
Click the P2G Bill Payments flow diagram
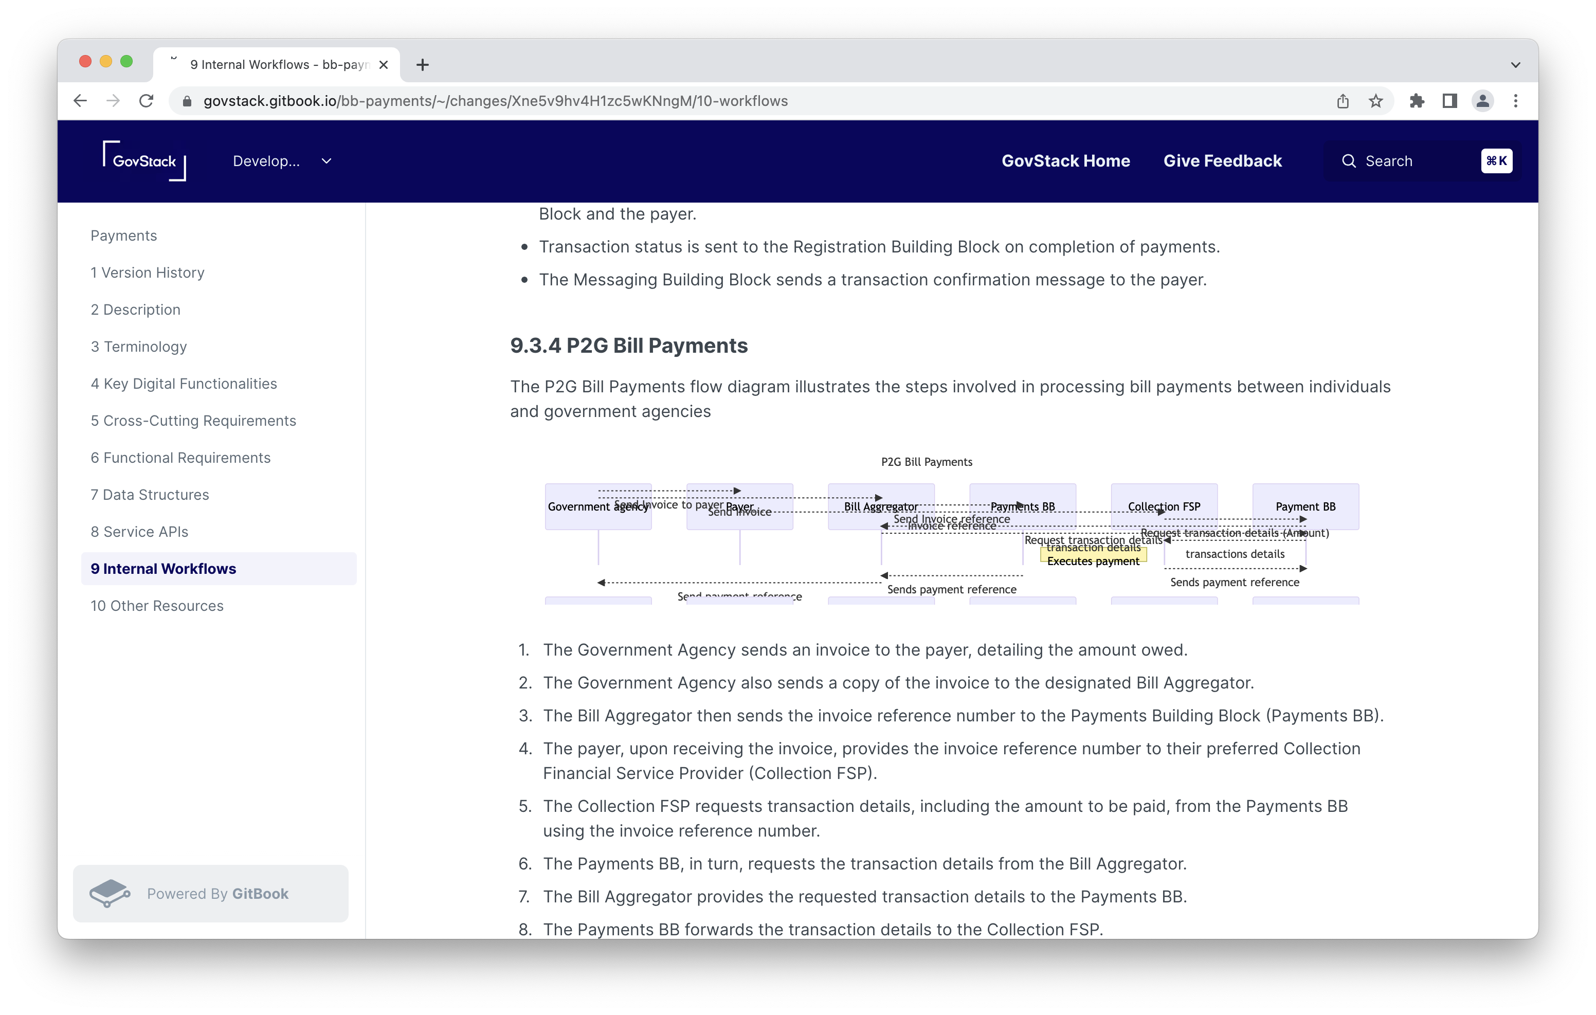coord(927,528)
